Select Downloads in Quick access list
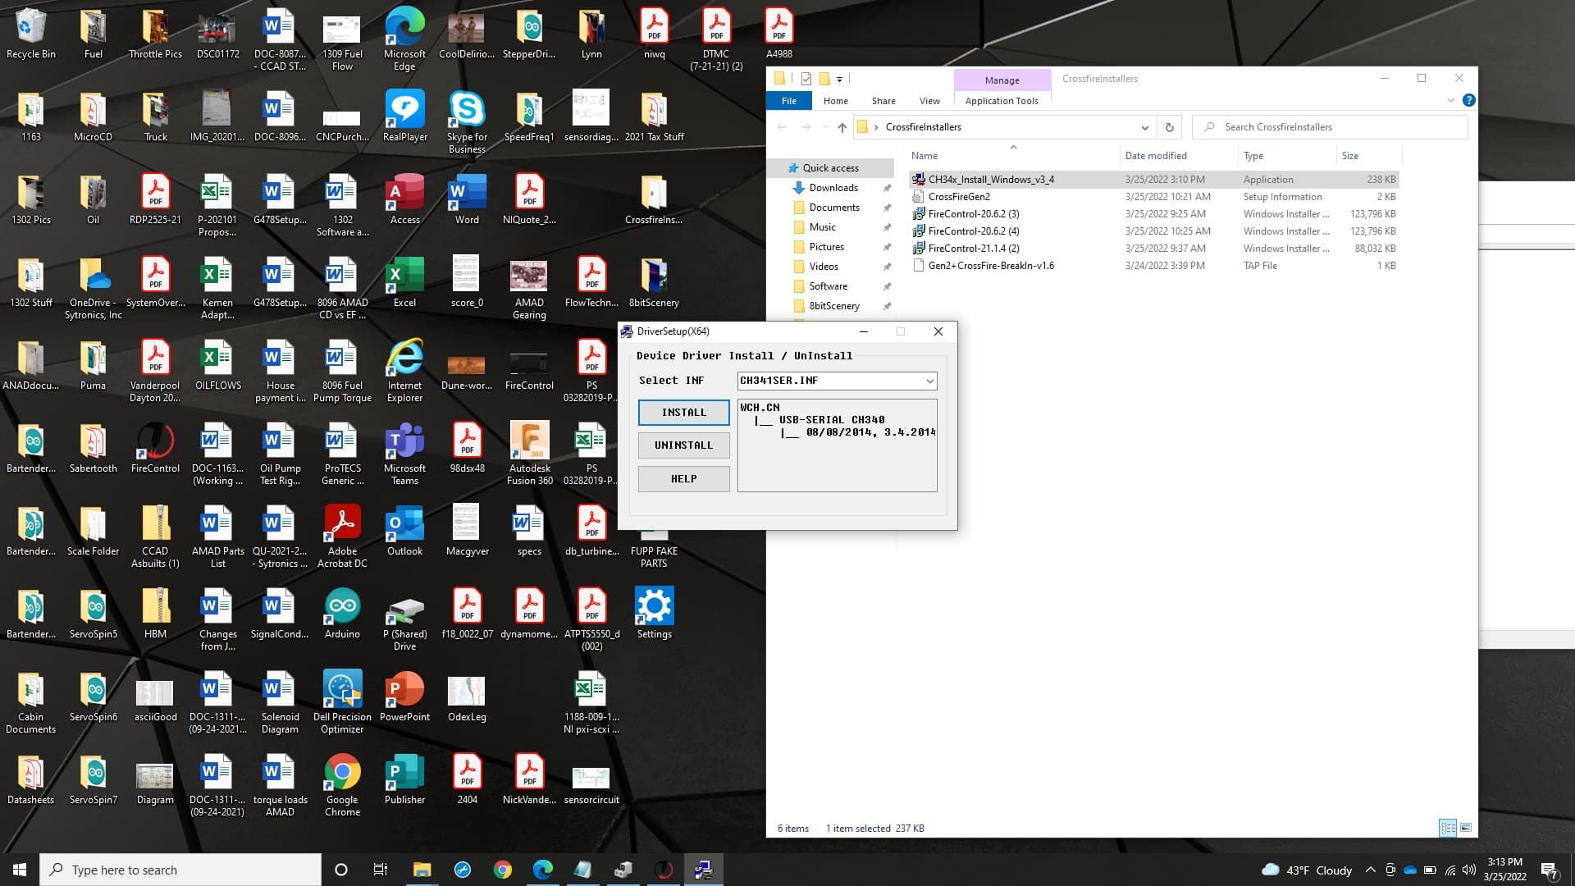Image resolution: width=1575 pixels, height=886 pixels. 833,188
